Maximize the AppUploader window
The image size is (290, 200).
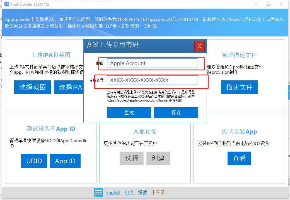tap(269, 4)
